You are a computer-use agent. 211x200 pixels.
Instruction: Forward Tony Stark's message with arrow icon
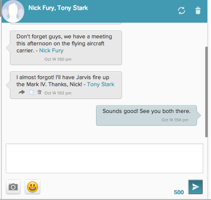pyautogui.click(x=22, y=92)
